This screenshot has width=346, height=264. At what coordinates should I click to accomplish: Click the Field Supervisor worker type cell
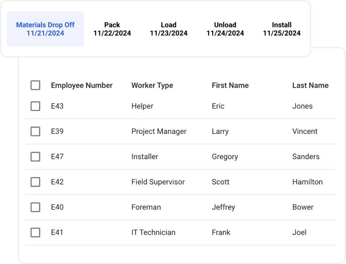(x=158, y=182)
